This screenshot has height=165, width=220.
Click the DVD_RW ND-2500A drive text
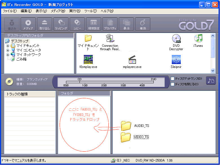[x=154, y=160]
